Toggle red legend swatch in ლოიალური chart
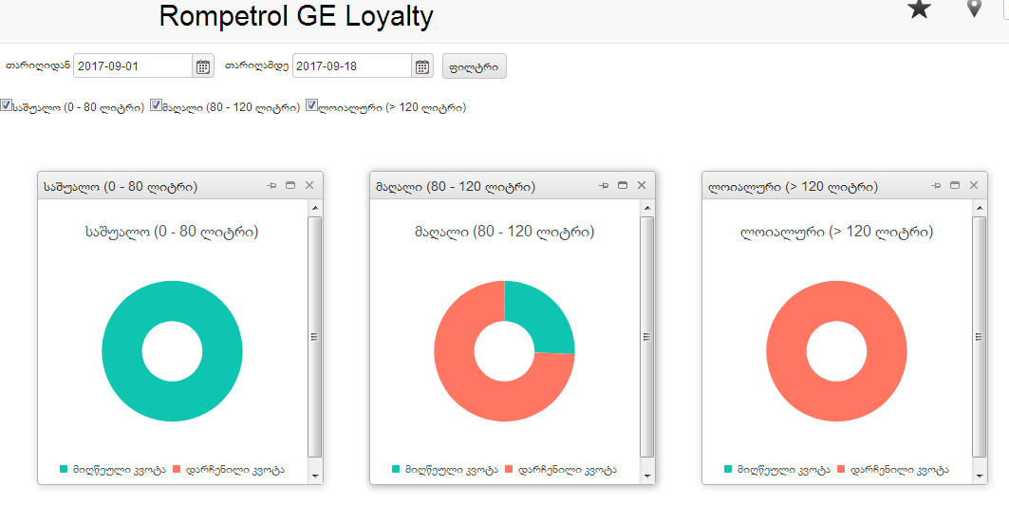The width and height of the screenshot is (1009, 505). pyautogui.click(x=841, y=470)
